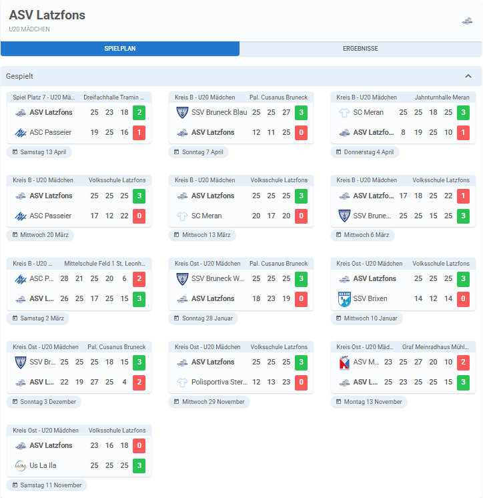The width and height of the screenshot is (483, 498).
Task: Click SSV Brixen team crest icon
Action: pos(344,299)
